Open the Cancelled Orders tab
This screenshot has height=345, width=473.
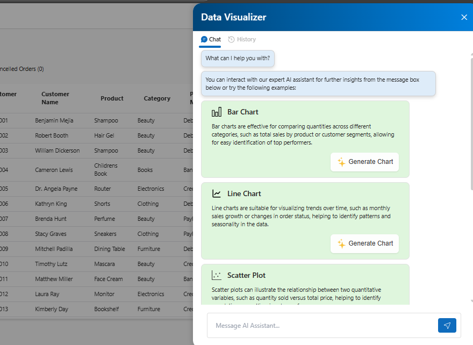(x=21, y=69)
